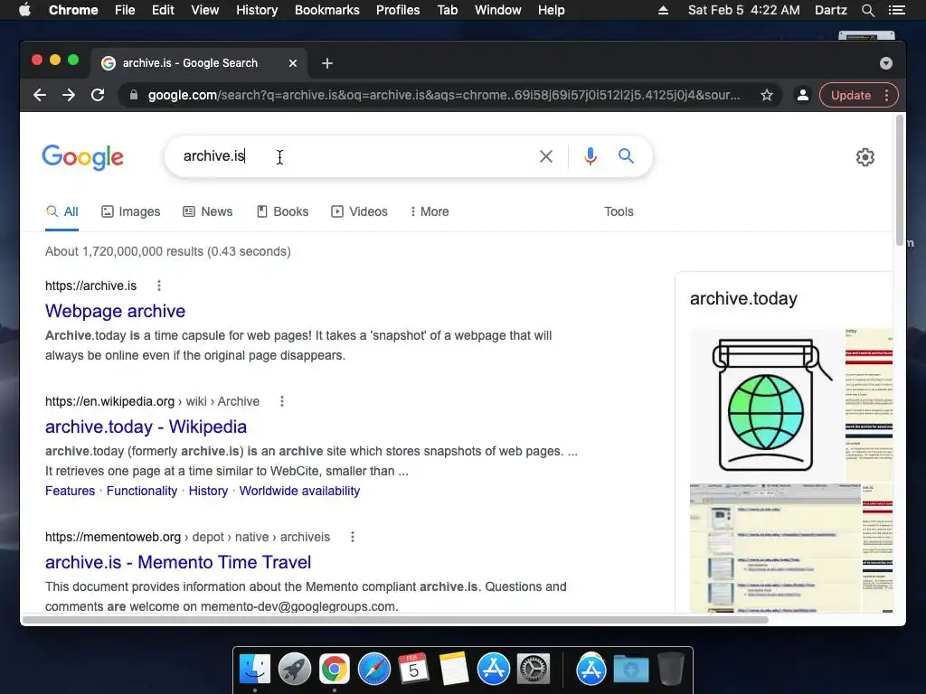
Task: Open the search Tools options
Action: click(x=619, y=211)
